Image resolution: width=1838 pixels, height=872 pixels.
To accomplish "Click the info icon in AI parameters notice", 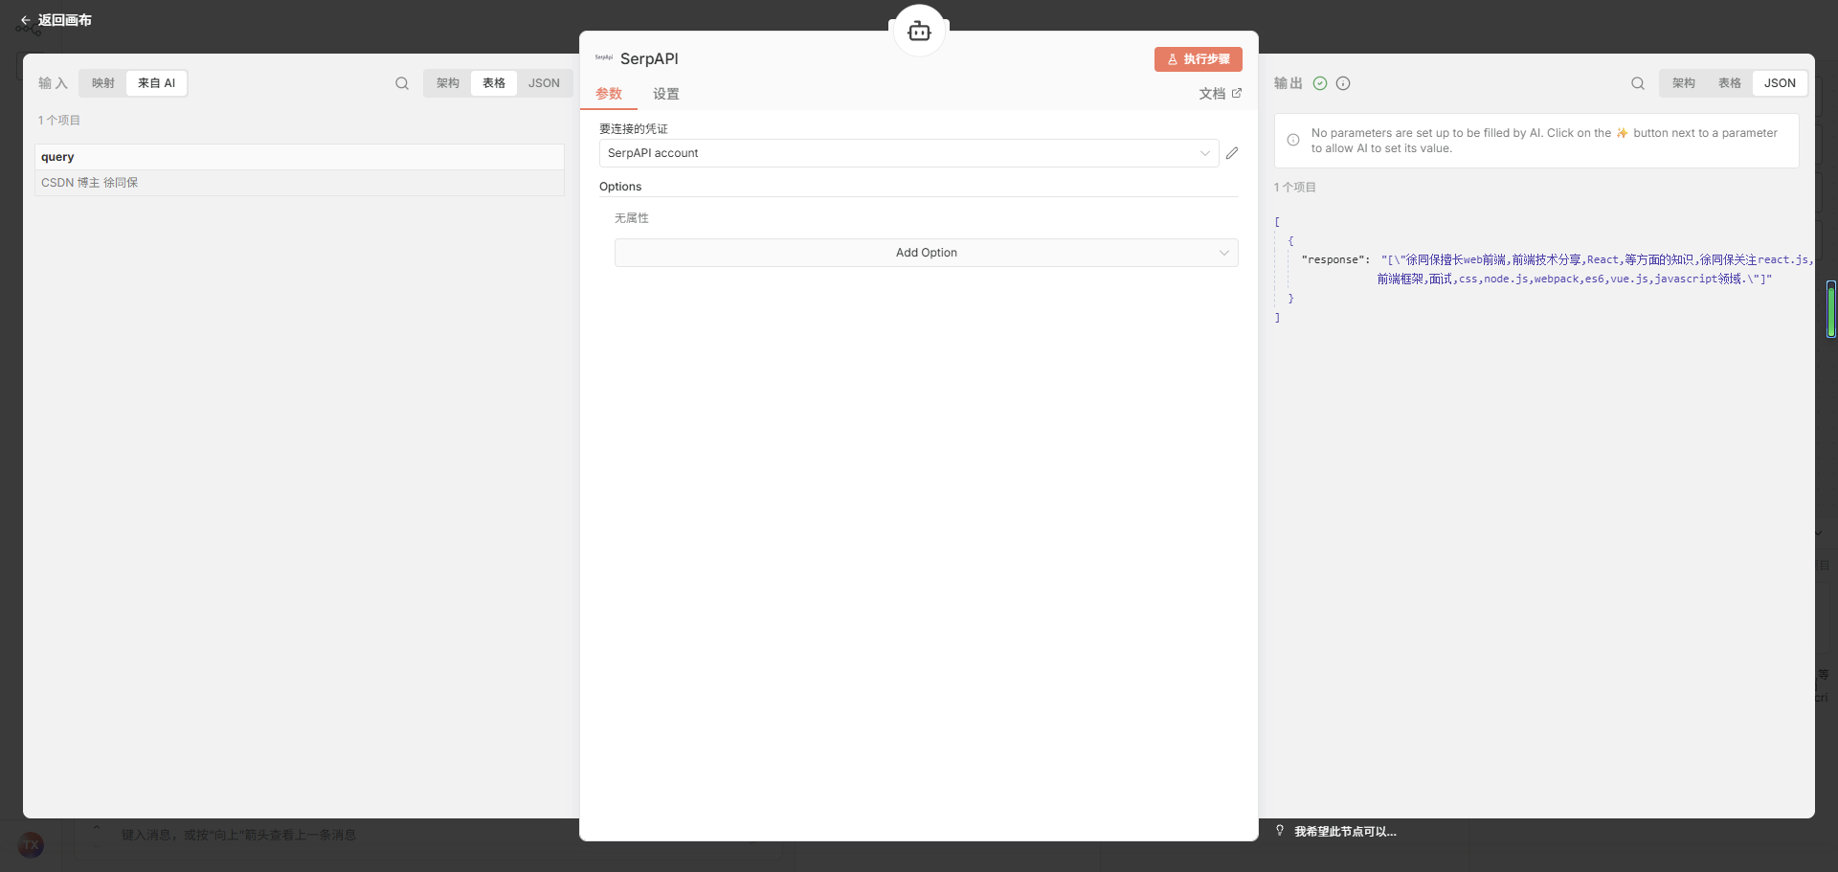I will click(x=1293, y=141).
